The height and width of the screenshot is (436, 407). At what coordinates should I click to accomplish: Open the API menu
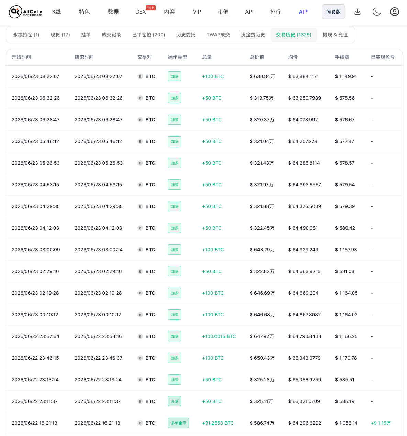coord(249,12)
